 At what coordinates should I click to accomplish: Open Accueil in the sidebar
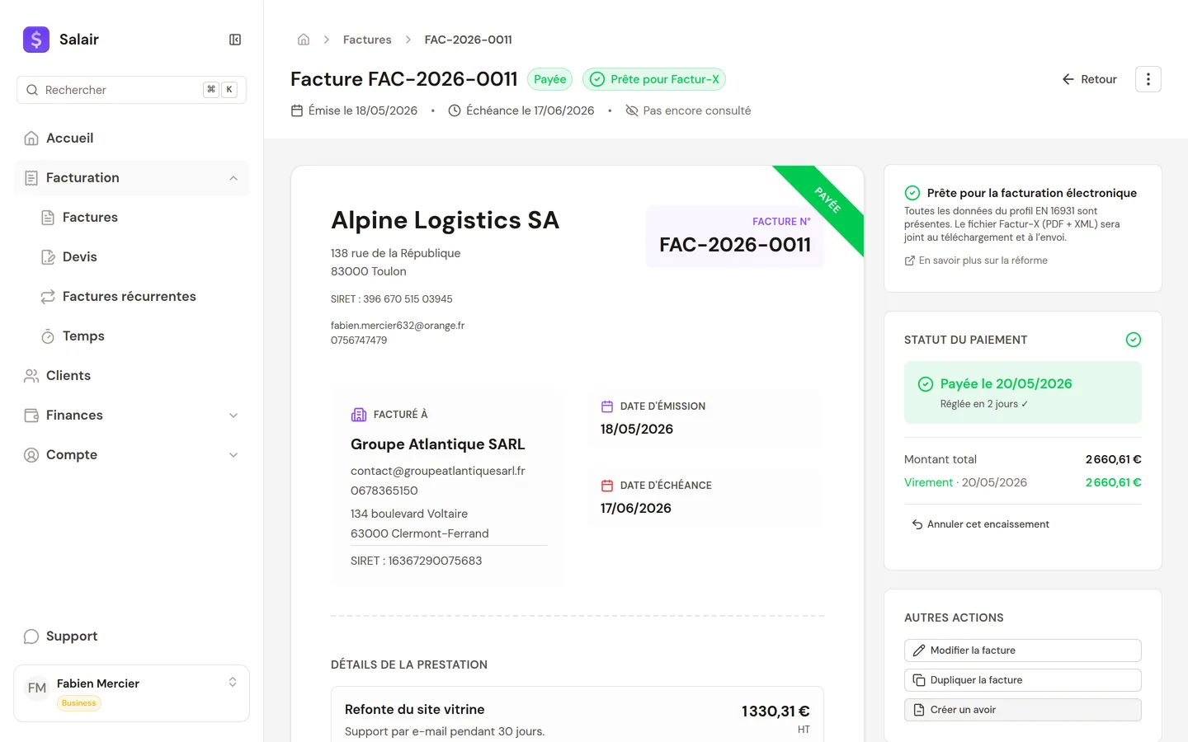[x=132, y=139]
